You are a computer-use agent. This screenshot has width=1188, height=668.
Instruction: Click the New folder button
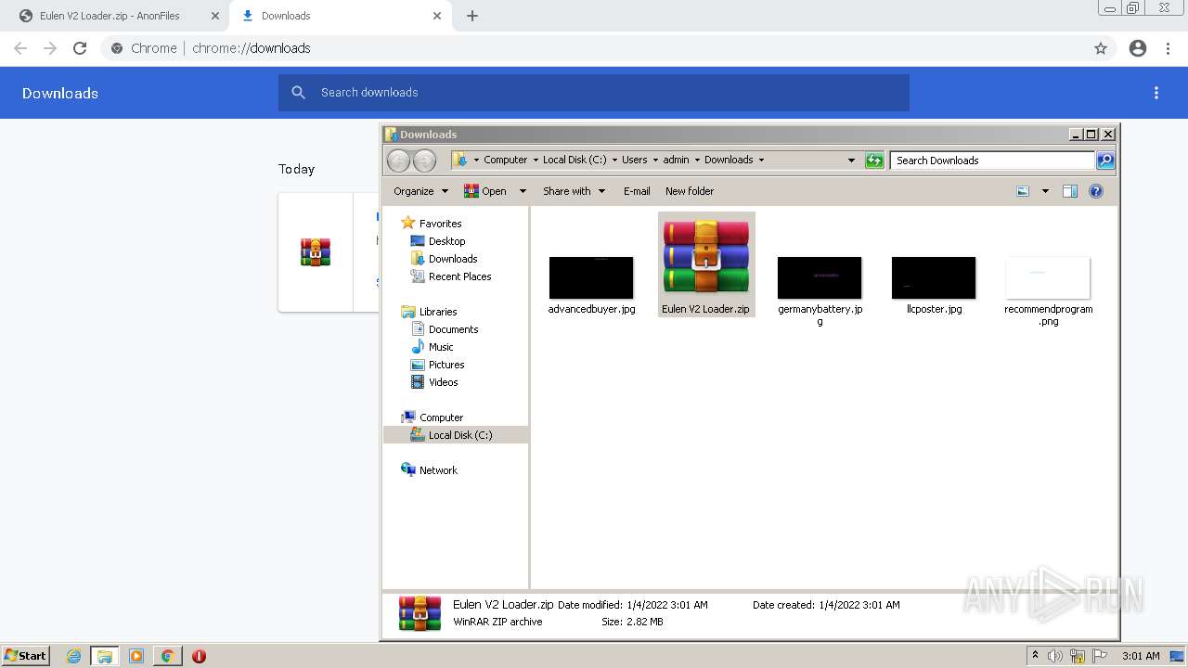690,191
